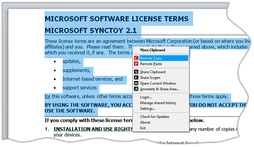Click the black S Share Clipboard icon
254x147 pixels.
(136, 72)
